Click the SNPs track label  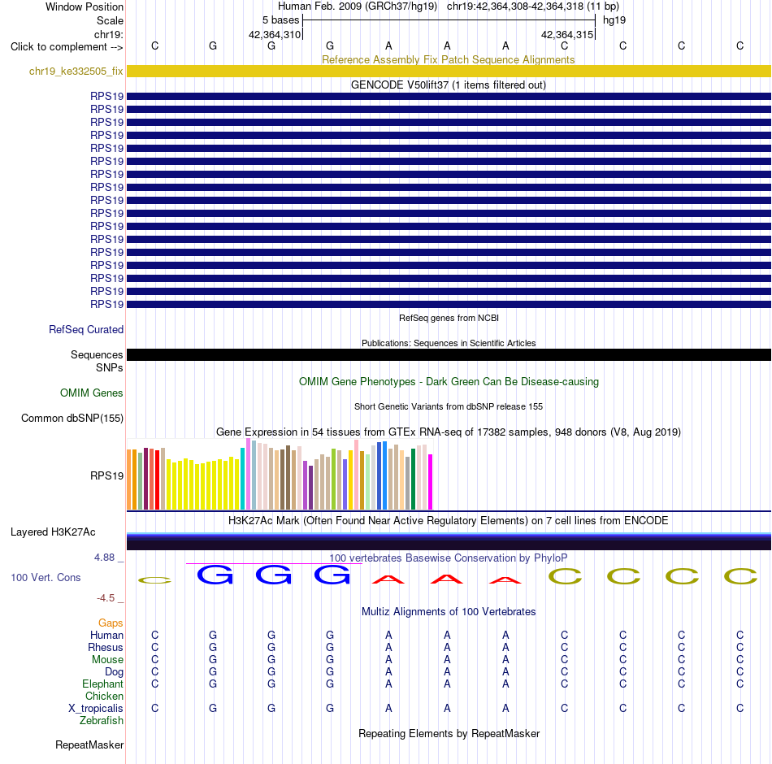coord(110,367)
